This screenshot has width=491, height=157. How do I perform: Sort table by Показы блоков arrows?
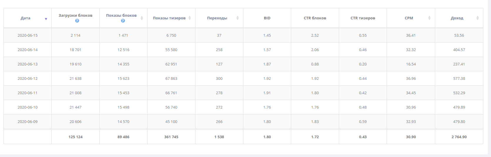coord(142,18)
